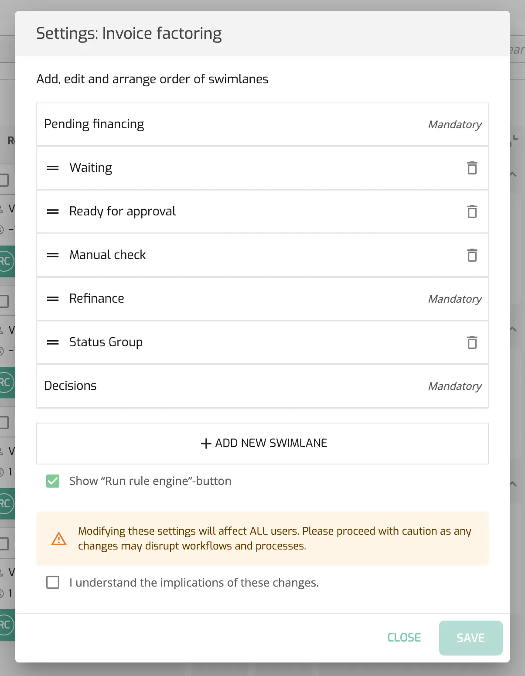Select the Status Group name
Screen dimensions: 525x676
106,342
